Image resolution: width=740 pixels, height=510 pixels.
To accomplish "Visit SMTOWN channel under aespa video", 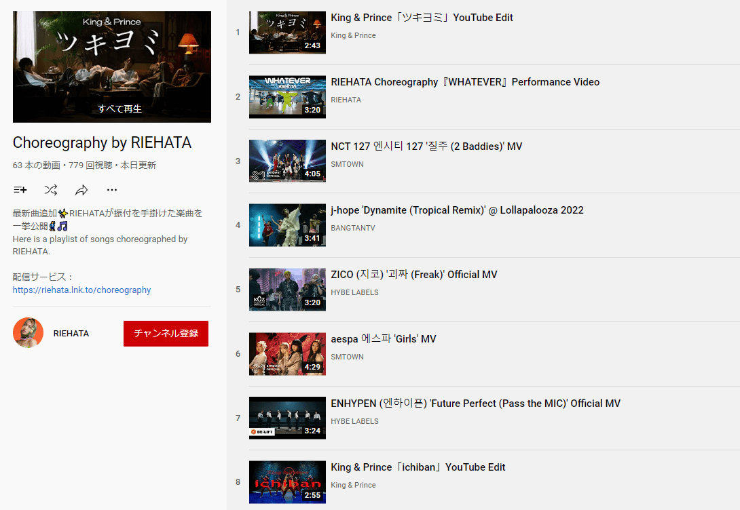I will [x=348, y=357].
